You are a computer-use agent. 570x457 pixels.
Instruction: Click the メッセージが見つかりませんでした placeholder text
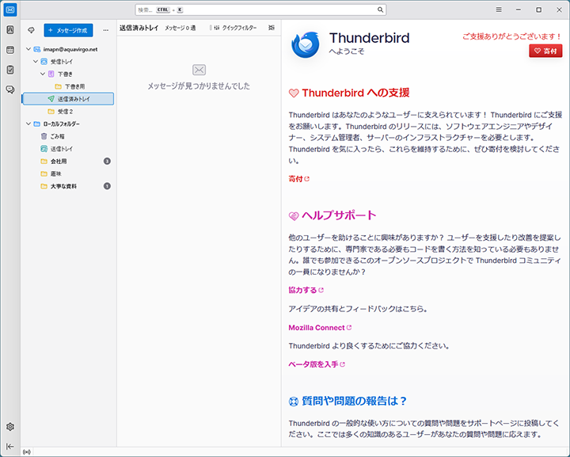[x=199, y=86]
